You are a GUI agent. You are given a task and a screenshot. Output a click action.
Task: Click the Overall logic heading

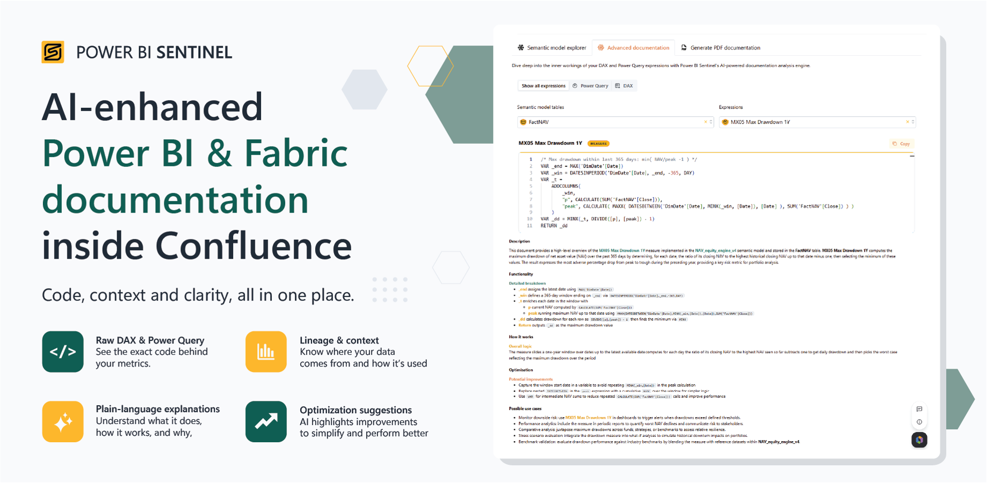(520, 346)
